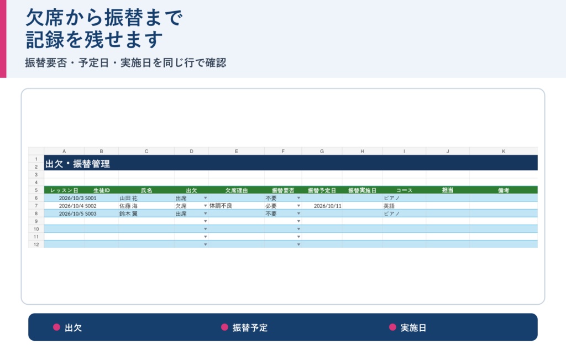Open the 振替要否 dropdown arrow in 鈴木 翼's row
Image resolution: width=566 pixels, height=354 pixels.
coord(298,214)
